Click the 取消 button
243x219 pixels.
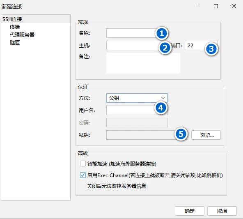[222, 211]
